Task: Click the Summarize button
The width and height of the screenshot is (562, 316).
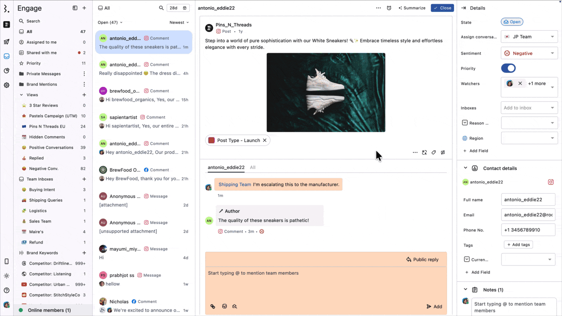Action: pyautogui.click(x=412, y=8)
